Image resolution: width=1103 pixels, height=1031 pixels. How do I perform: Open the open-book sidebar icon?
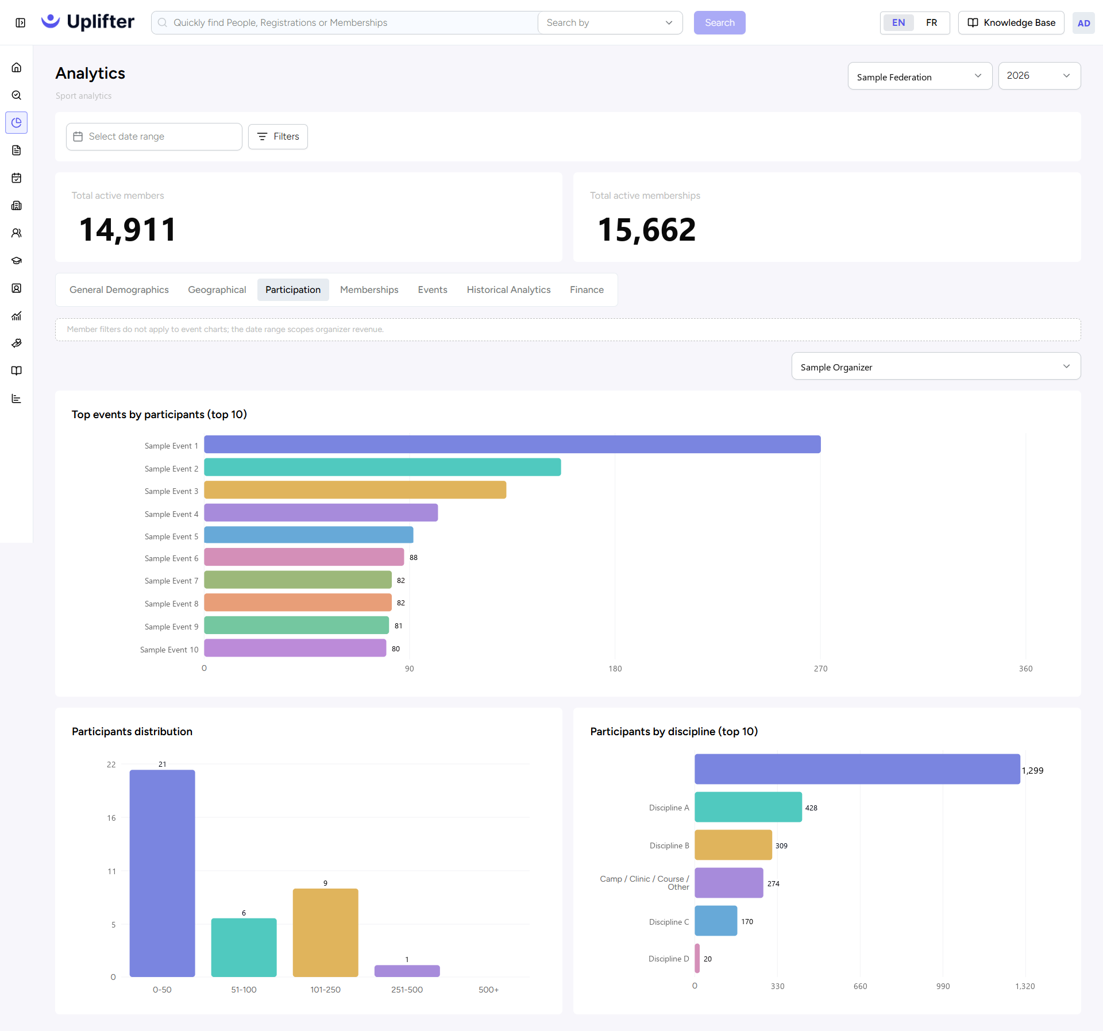point(17,371)
